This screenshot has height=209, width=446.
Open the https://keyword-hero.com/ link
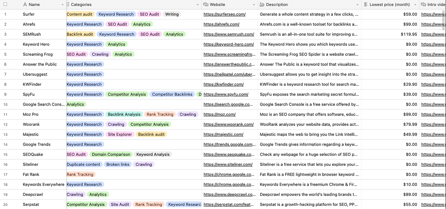point(229,44)
